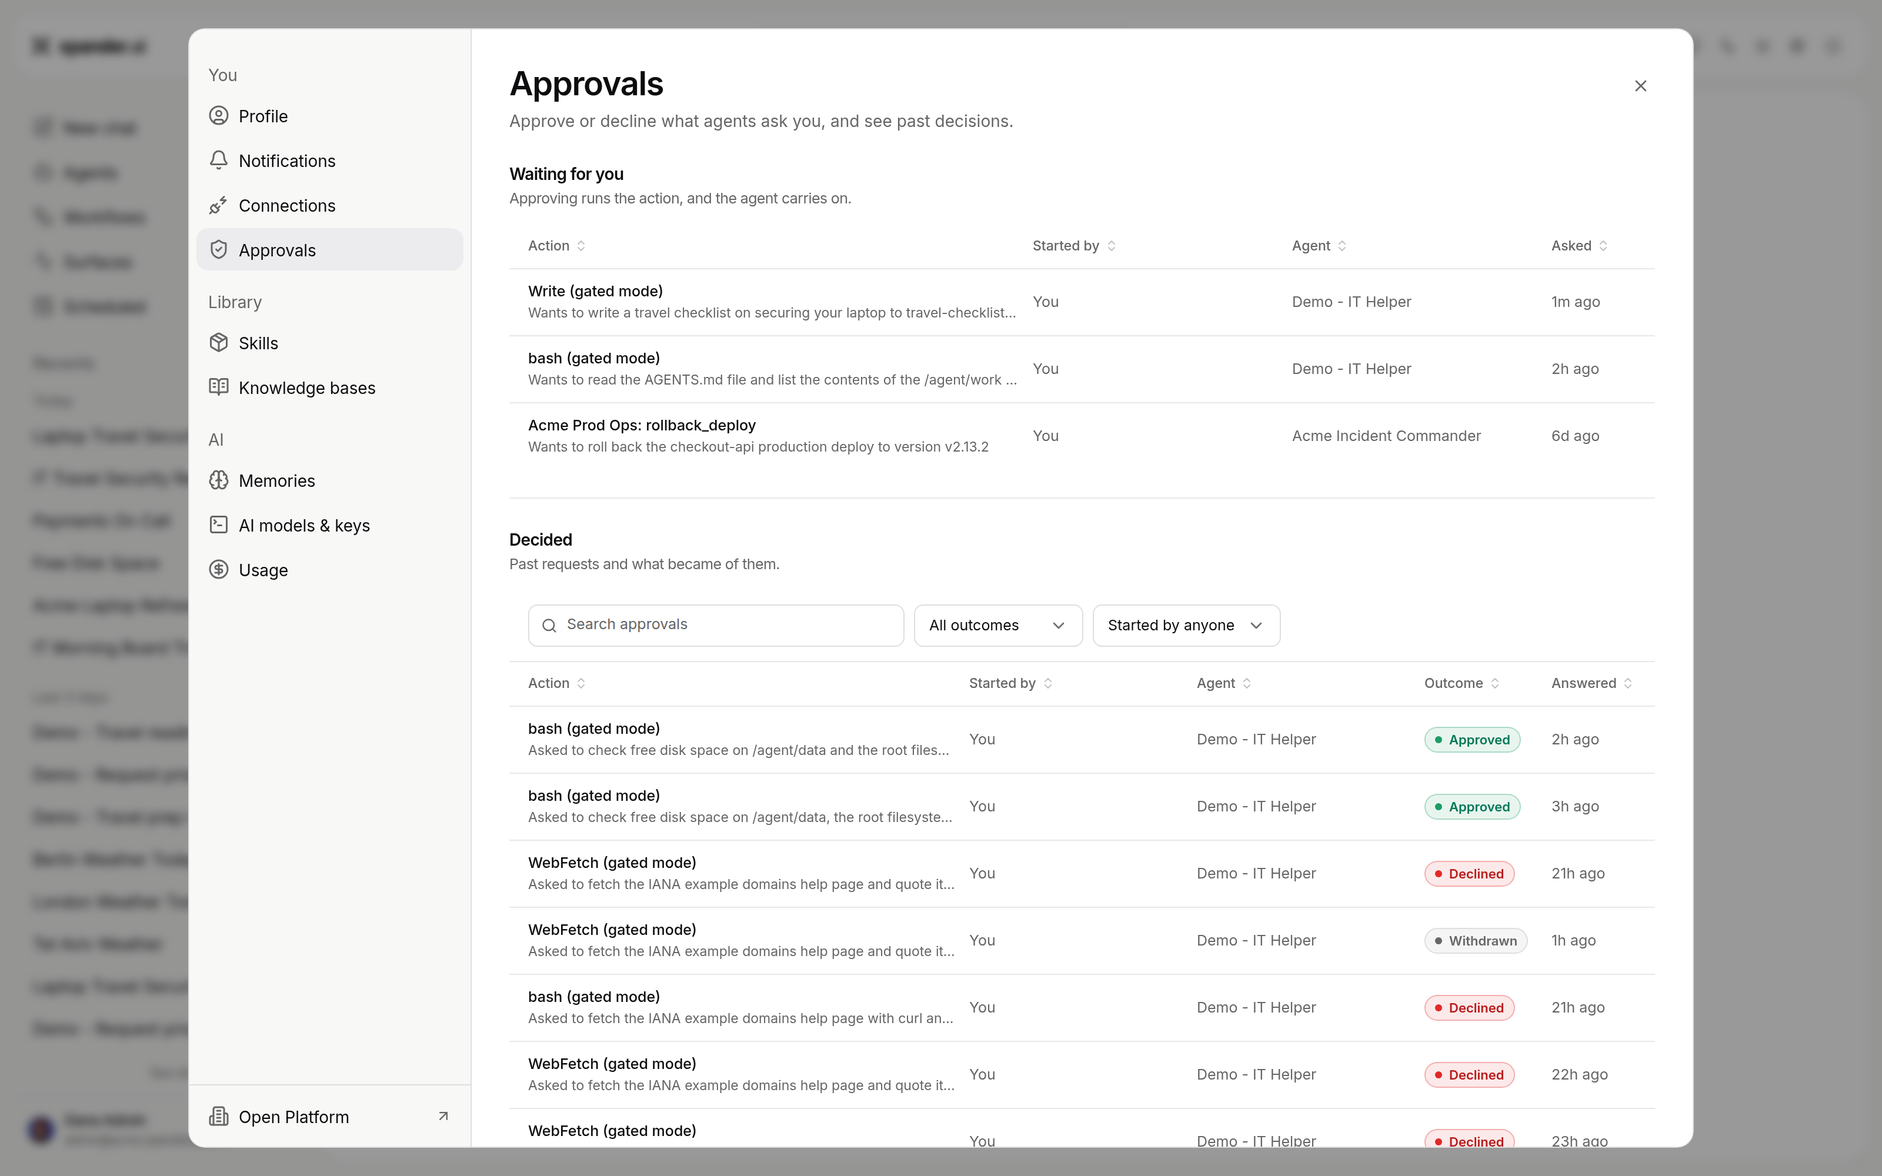Screen dimensions: 1882x1176
Task: Sort Waiting for you table by Action
Action: (557, 246)
